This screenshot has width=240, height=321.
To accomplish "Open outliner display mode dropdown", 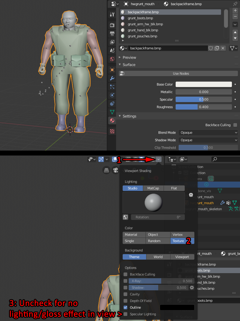I will coord(172,159).
